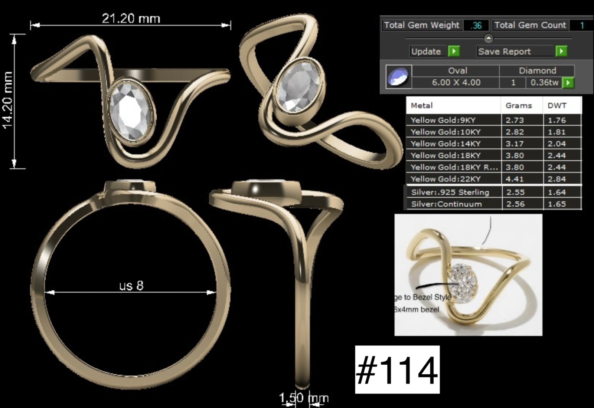The image size is (594, 408).
Task: Click the green arrow next to 0.36tw
Action: 568,82
